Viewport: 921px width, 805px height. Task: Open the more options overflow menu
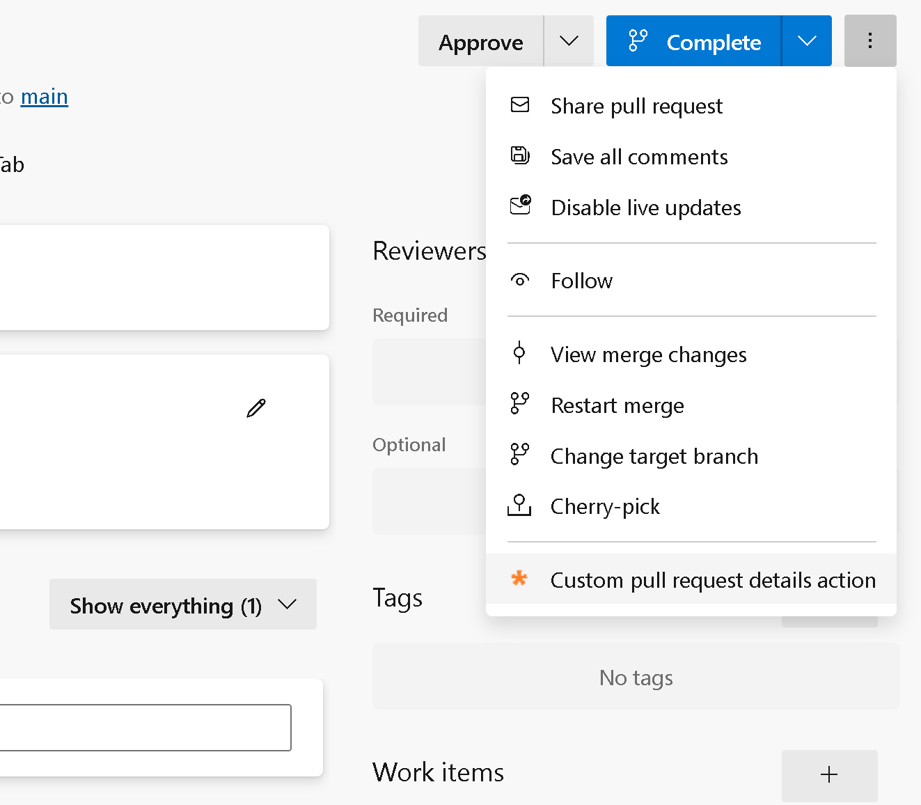point(869,40)
